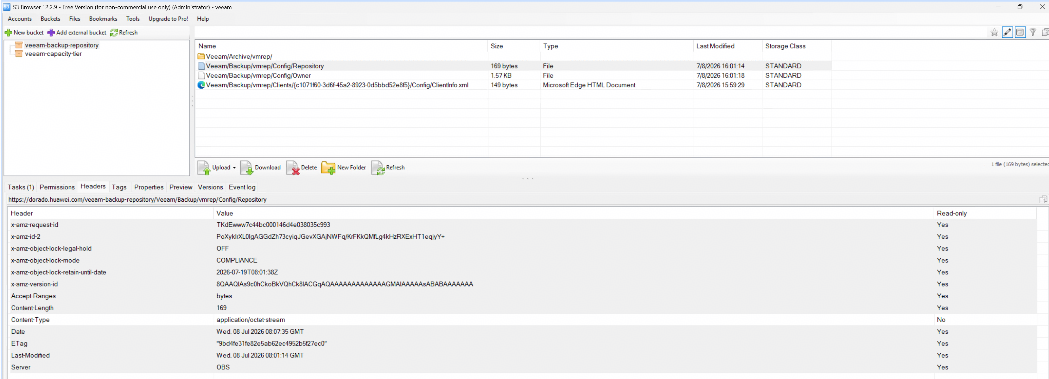This screenshot has height=379, width=1049.
Task: Click the folder icon of Veeam/Archive/vmrep/
Action: pyautogui.click(x=201, y=57)
